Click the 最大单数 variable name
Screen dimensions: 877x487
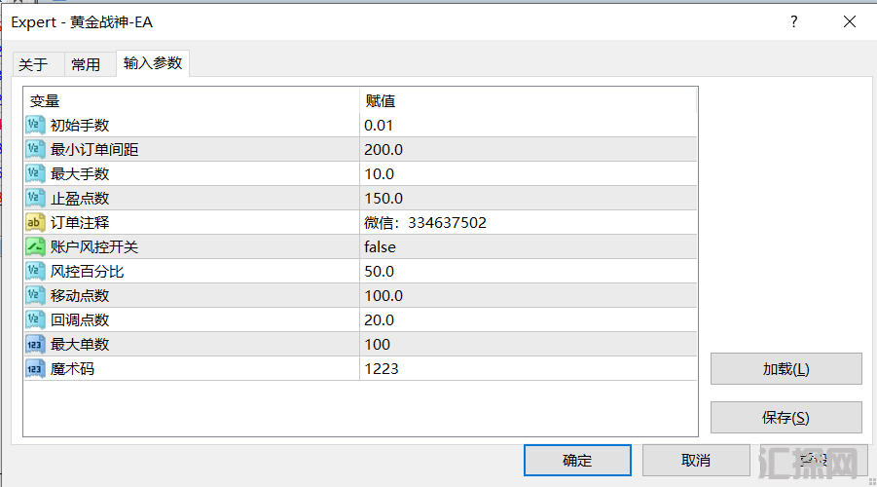click(x=80, y=344)
